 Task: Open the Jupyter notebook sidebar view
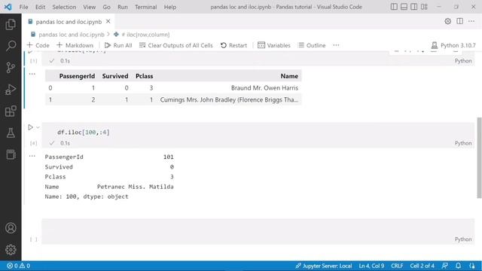click(x=11, y=154)
